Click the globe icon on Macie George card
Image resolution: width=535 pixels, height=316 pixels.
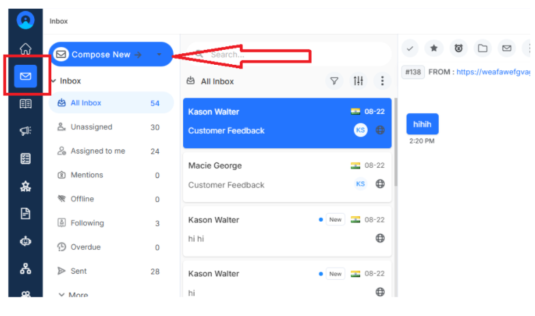point(380,184)
